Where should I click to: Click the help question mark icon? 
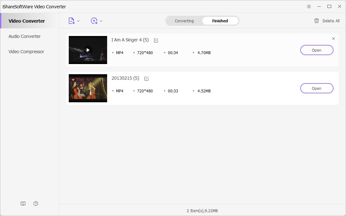tap(36, 204)
